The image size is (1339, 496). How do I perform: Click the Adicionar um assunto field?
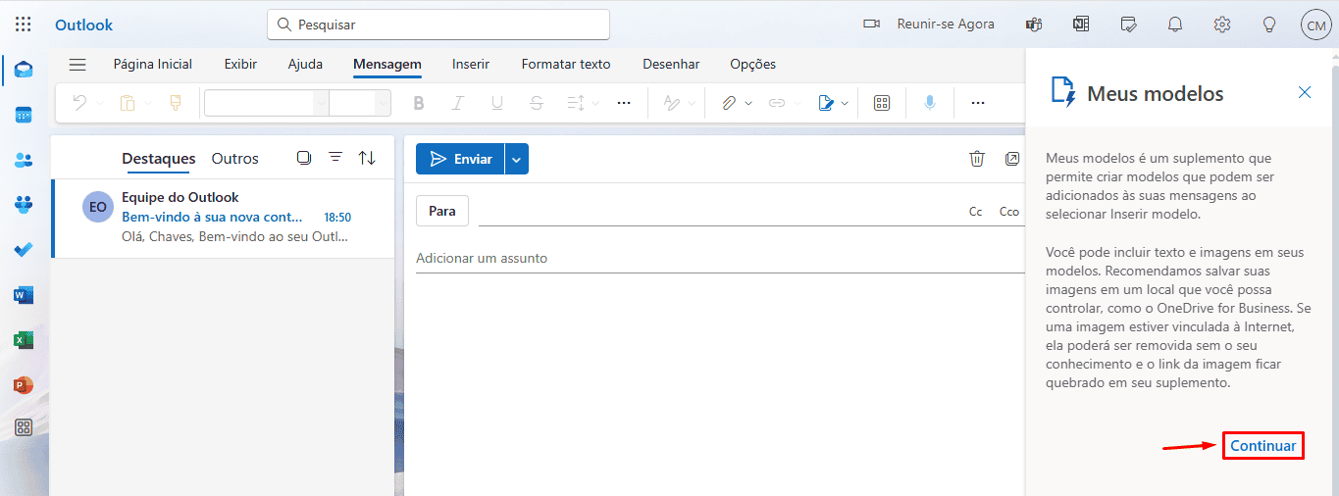[720, 258]
